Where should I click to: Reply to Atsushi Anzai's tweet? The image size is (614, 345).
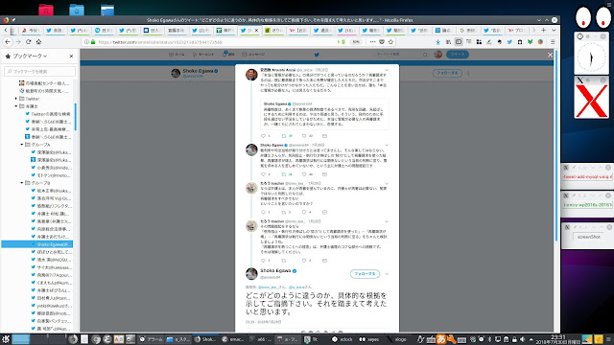(263, 136)
